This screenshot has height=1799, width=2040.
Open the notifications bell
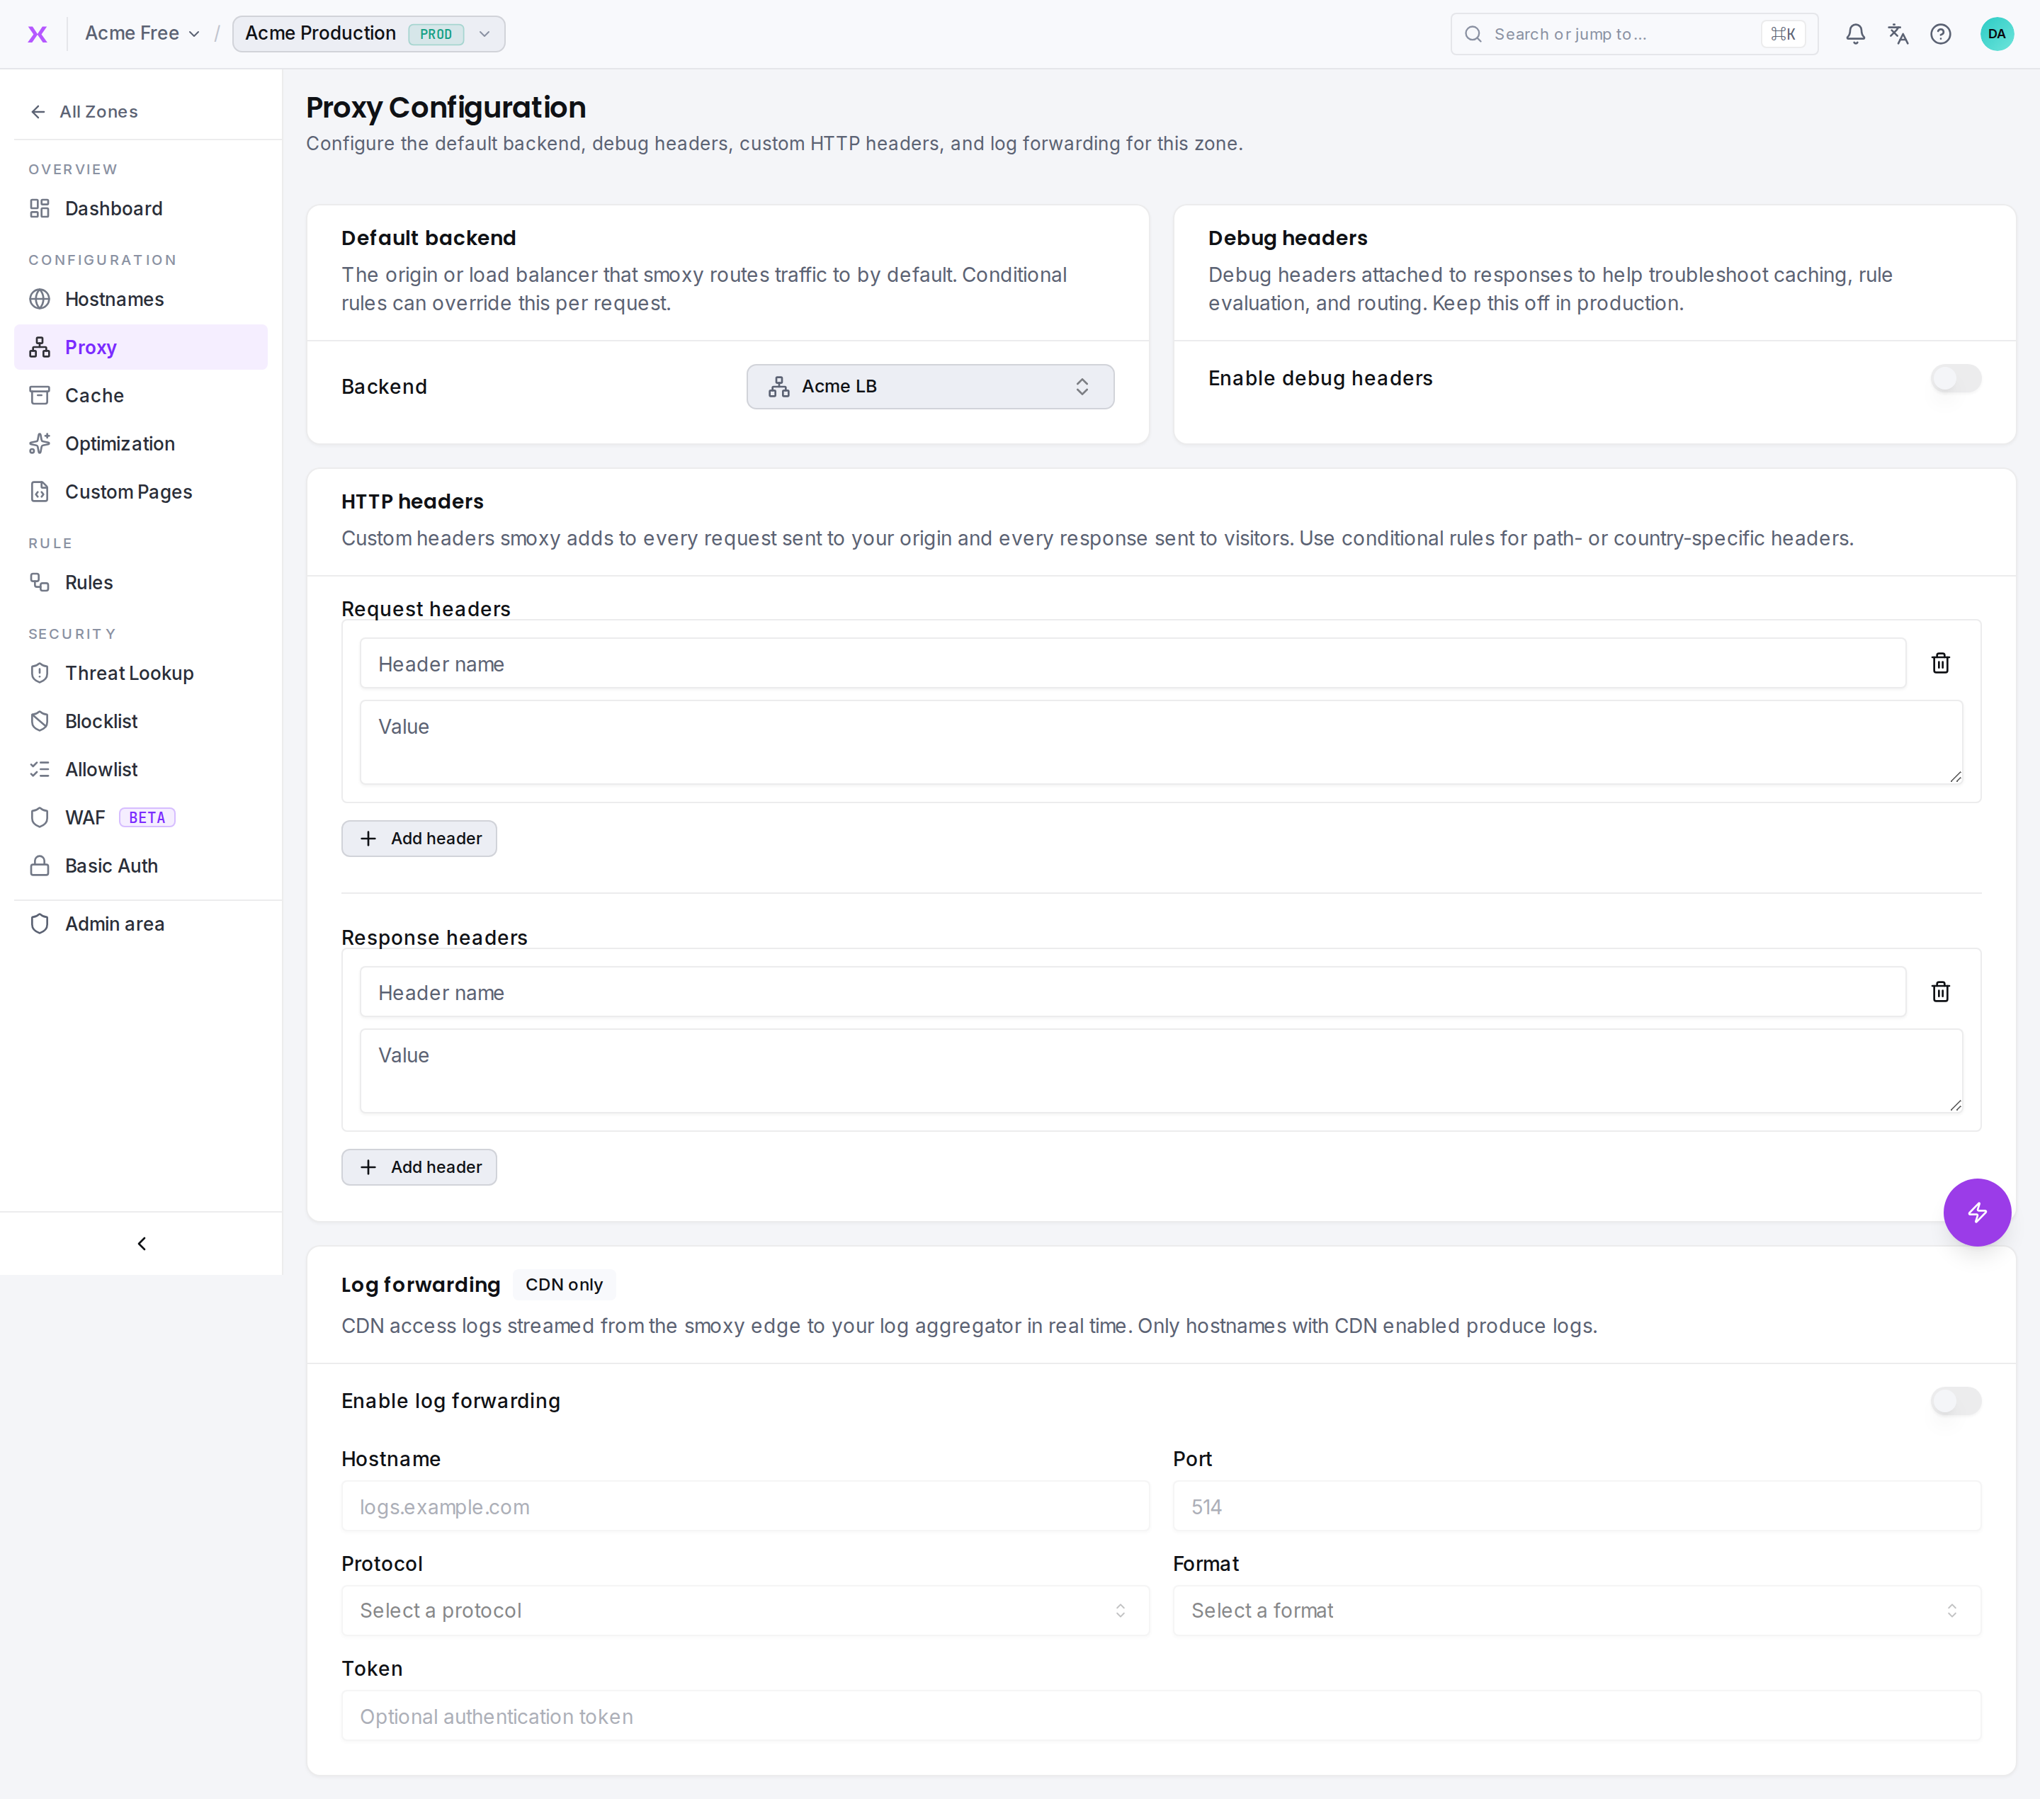click(1854, 34)
